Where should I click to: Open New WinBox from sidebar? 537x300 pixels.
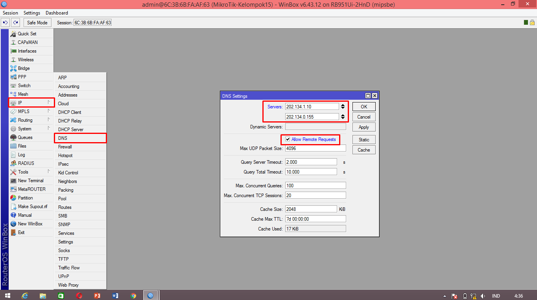(31, 224)
